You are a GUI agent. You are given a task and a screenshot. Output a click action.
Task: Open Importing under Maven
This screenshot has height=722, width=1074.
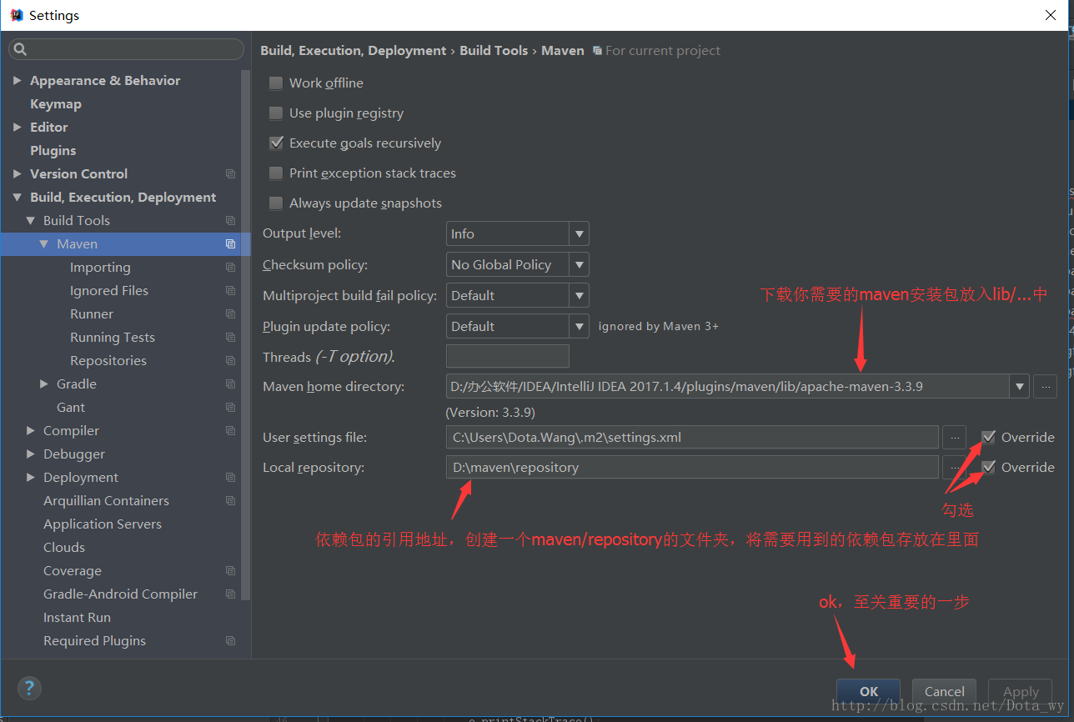100,268
